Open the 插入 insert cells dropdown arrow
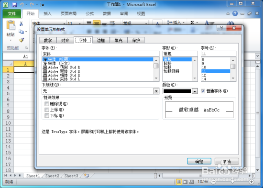 click(184, 22)
